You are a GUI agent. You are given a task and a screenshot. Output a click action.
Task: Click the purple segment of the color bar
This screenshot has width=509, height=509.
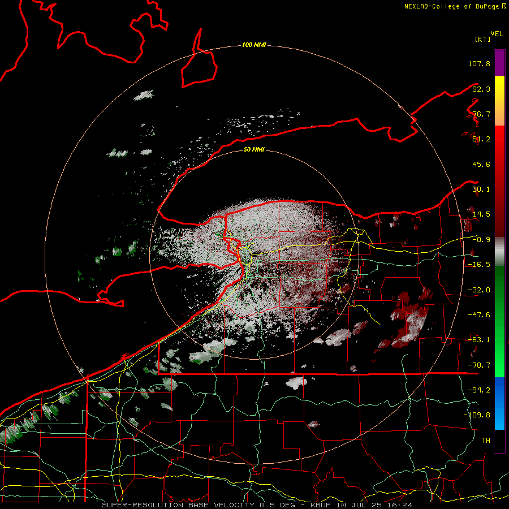tap(499, 63)
